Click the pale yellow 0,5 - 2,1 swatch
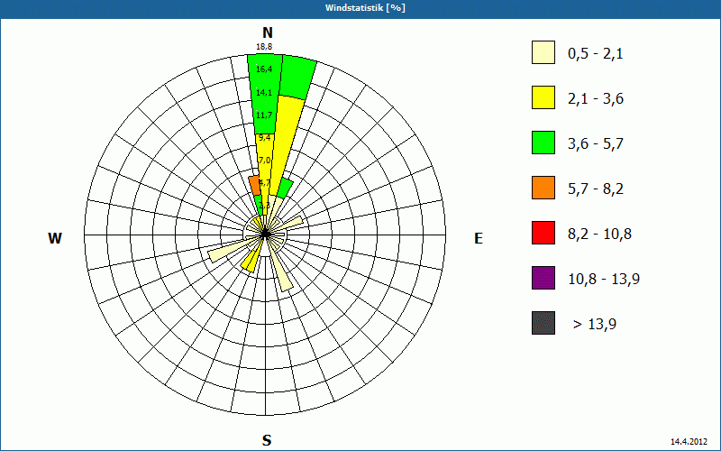 543,52
